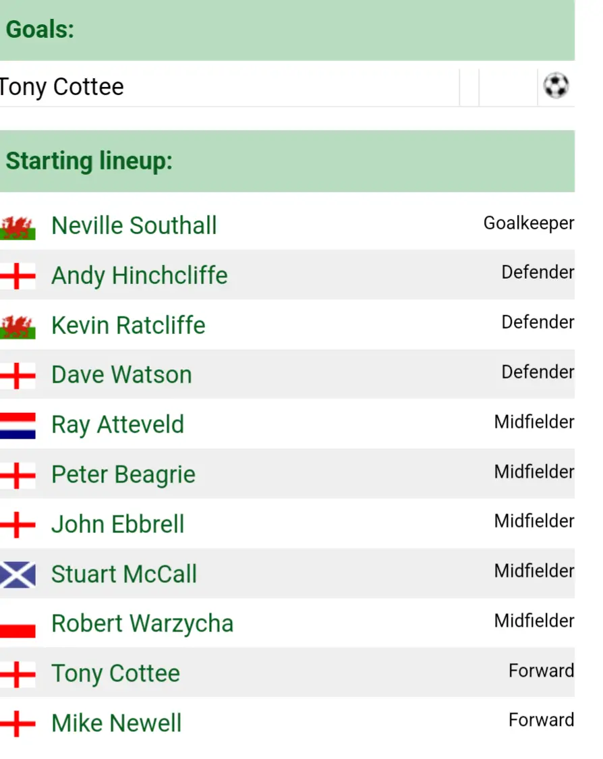603x759 pixels.
Task: Click Netherlands flag beside Ray Atteveld
Action: click(x=18, y=425)
